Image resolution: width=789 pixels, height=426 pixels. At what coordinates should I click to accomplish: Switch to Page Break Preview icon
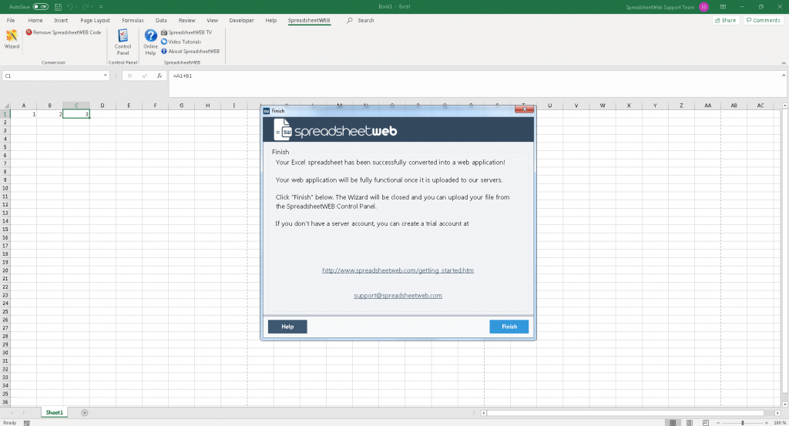coord(706,422)
